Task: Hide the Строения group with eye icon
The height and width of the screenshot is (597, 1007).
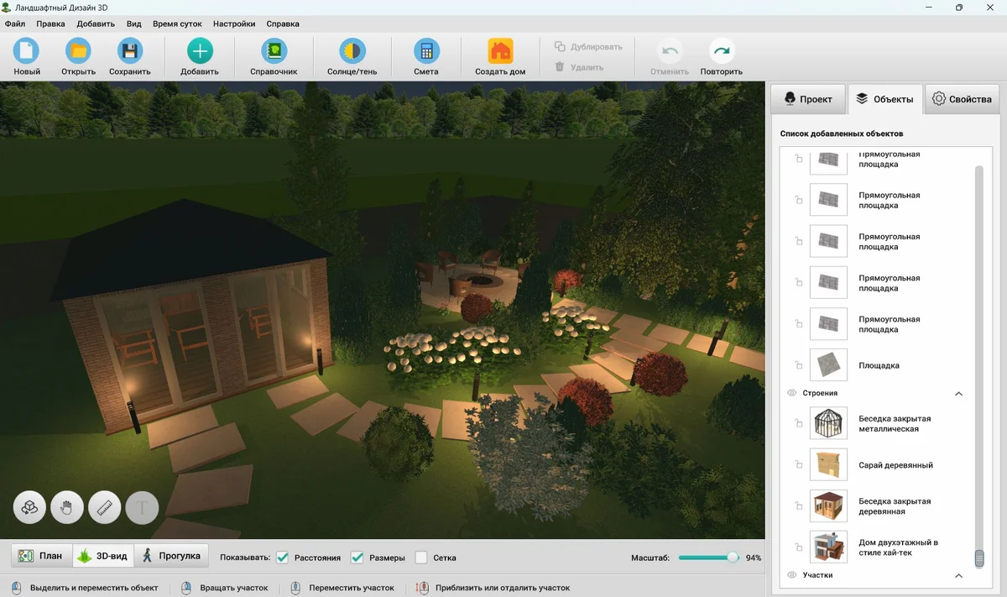Action: [x=791, y=393]
